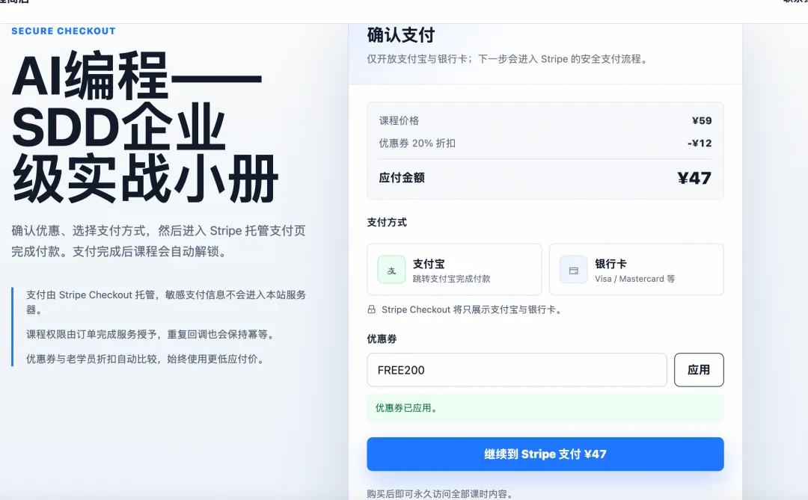Click the 应用 coupon button
The height and width of the screenshot is (500, 808).
(699, 370)
